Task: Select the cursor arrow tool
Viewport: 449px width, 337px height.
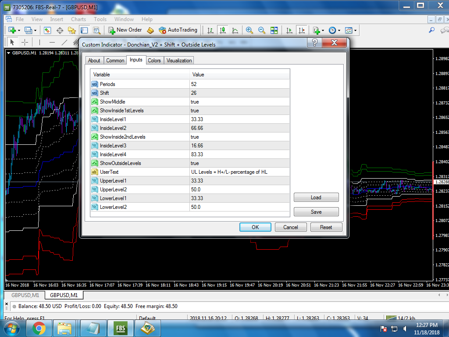Action: pyautogui.click(x=12, y=43)
